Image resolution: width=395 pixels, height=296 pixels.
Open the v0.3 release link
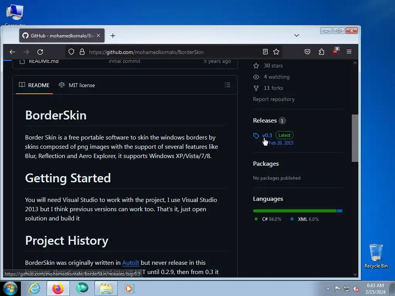click(x=267, y=135)
